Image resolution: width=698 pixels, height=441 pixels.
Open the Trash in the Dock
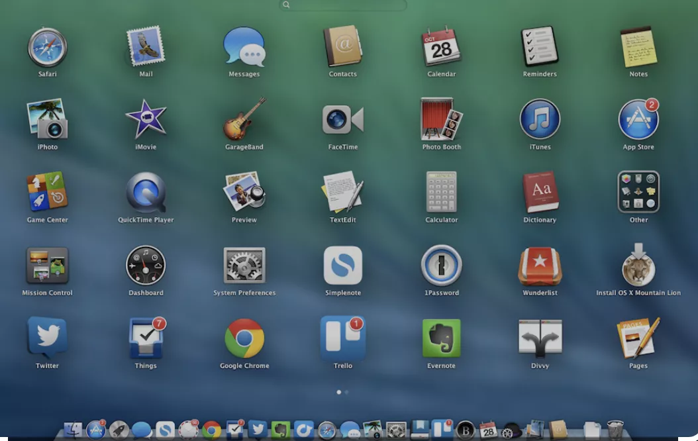point(615,430)
